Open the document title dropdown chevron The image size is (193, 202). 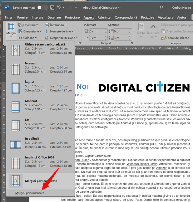coord(119,8)
